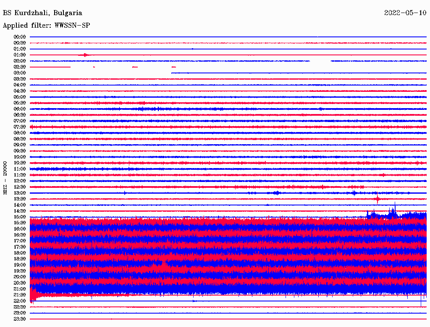Click the station title 'BS Kurdzhali, Bulgaria'
This screenshot has height=327, width=430.
coord(42,13)
